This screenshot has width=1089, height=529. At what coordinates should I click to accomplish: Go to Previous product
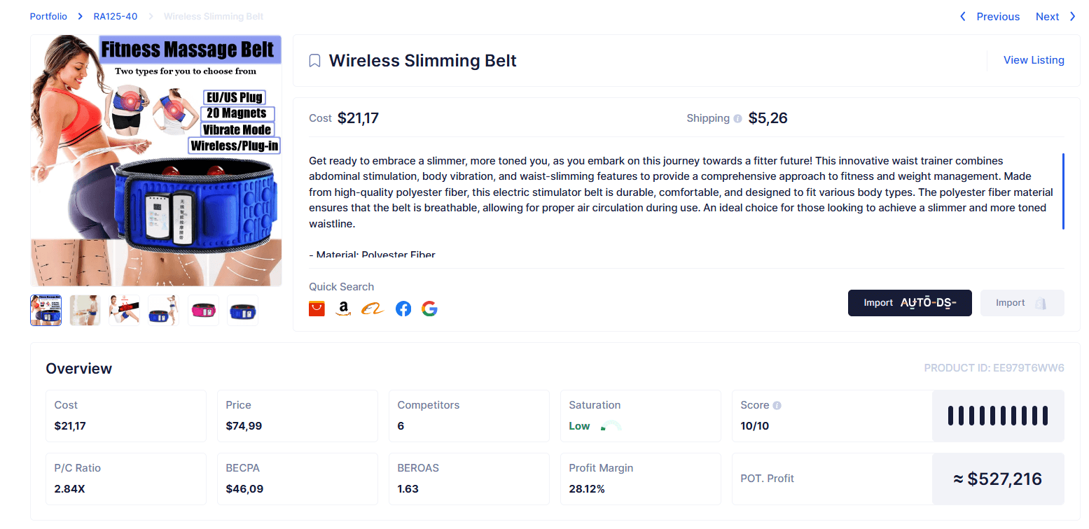click(x=990, y=17)
